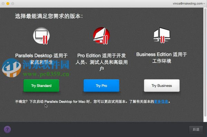Click the red Pro Edition icon
This screenshot has height=137, width=207.
click(101, 36)
